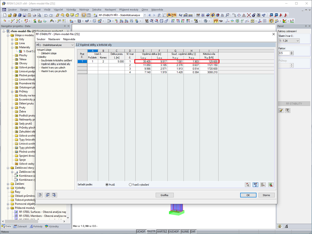Open Základní údaje input page
The width and height of the screenshot is (312, 234).
(x=49, y=53)
